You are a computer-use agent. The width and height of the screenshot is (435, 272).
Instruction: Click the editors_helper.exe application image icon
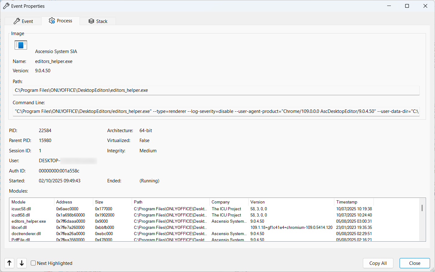[21, 45]
